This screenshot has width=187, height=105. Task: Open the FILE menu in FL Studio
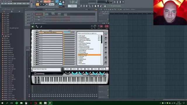(x=2, y=3)
